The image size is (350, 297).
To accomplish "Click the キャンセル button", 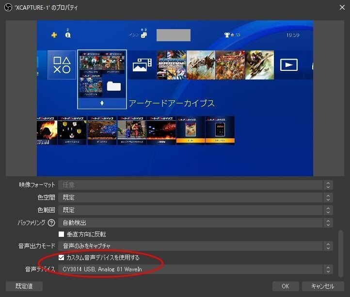I will click(323, 286).
